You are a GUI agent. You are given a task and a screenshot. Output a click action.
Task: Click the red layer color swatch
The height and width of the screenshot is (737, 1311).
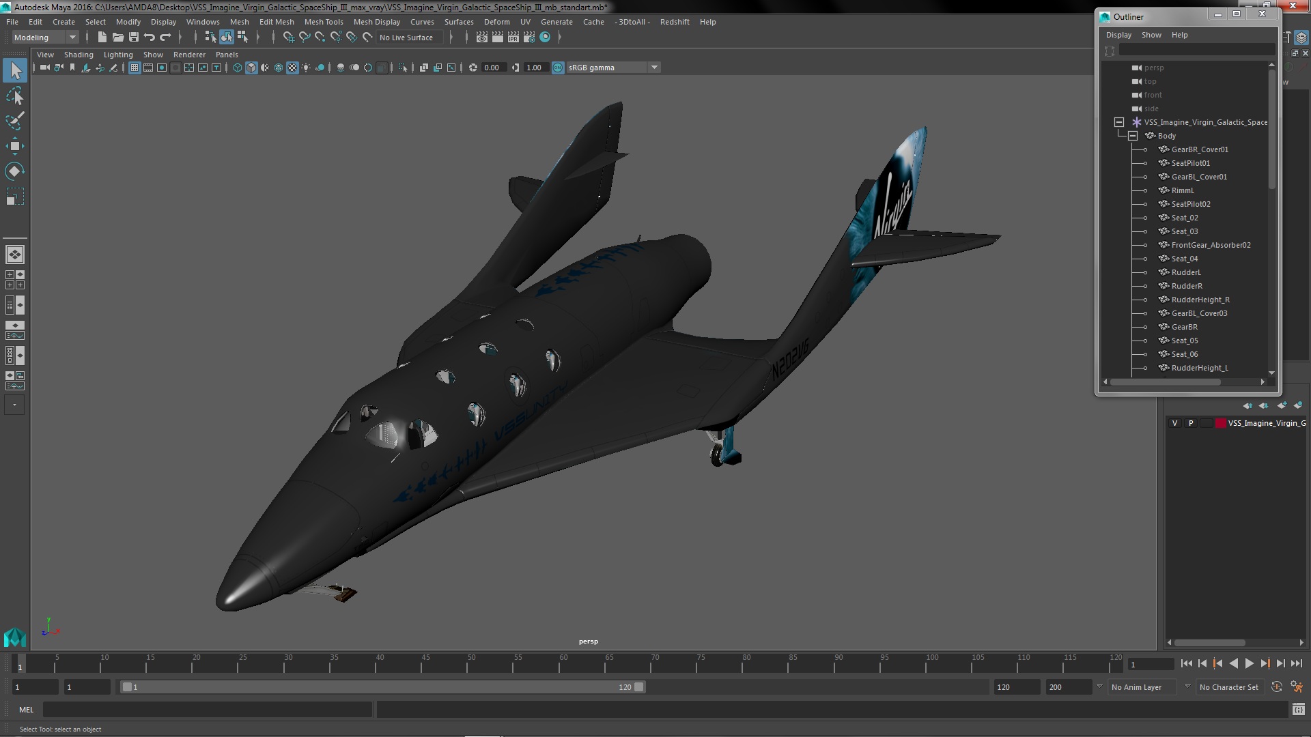click(1220, 423)
